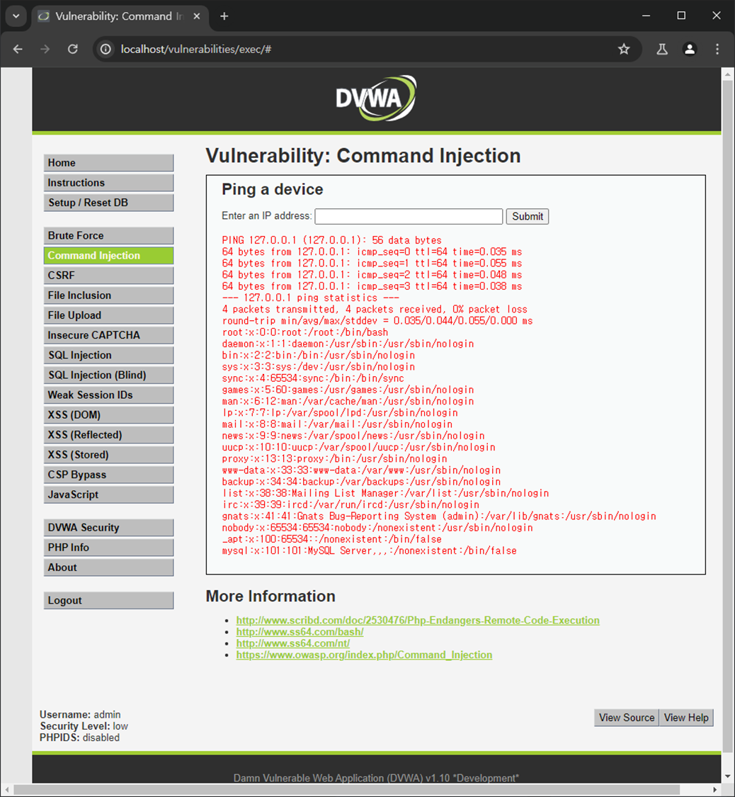This screenshot has width=735, height=797.
Task: Click the ping statistics output line
Action: click(x=310, y=298)
